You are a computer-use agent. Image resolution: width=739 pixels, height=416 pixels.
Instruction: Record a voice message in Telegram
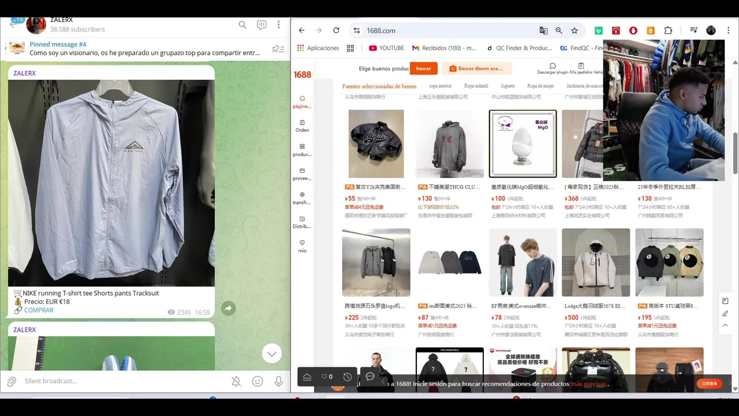[x=279, y=381]
